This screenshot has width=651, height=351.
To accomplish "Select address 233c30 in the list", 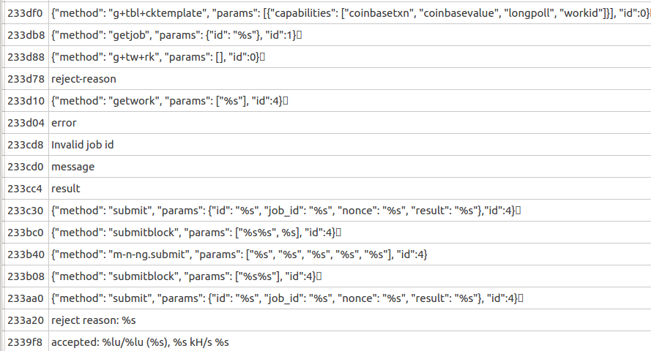I will click(26, 211).
